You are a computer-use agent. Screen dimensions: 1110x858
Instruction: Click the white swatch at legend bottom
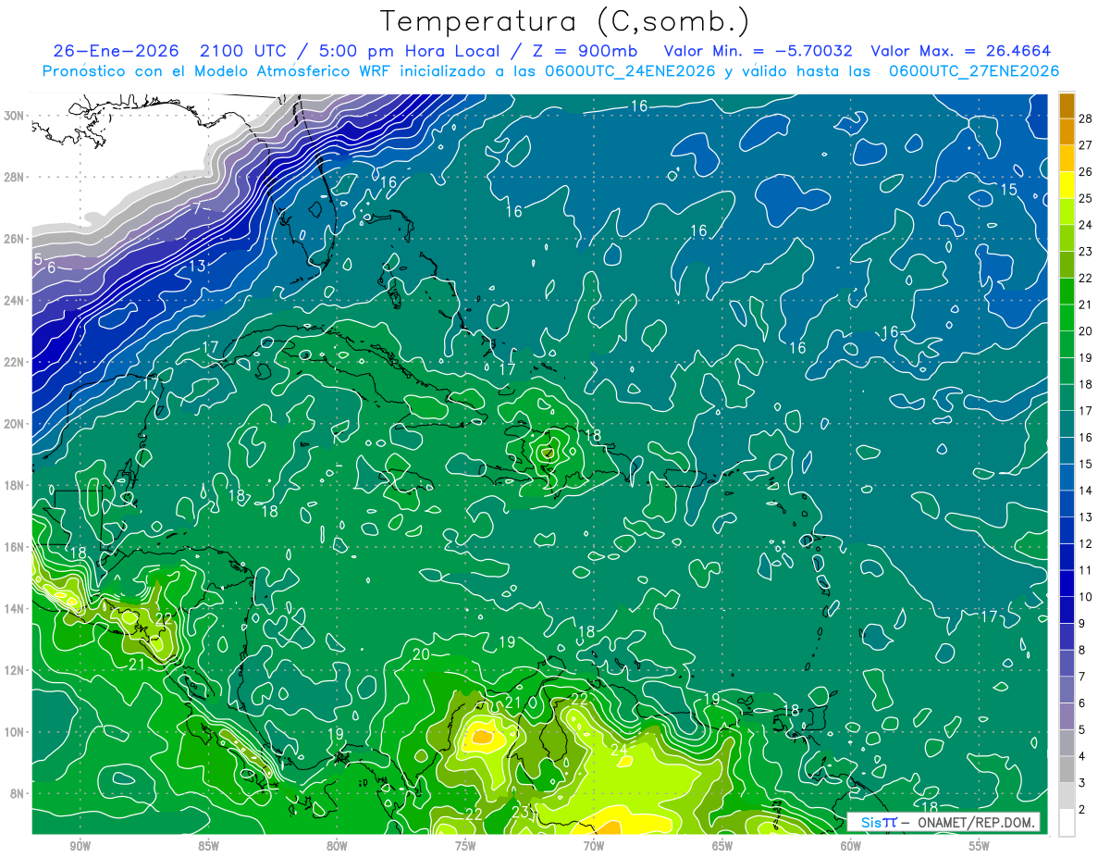coord(1067,823)
